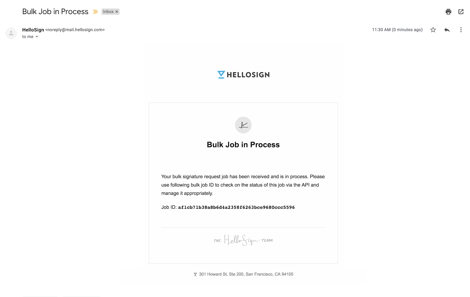This screenshot has height=297, width=470.
Task: Remove the Inbox label with its X
Action: [x=117, y=12]
